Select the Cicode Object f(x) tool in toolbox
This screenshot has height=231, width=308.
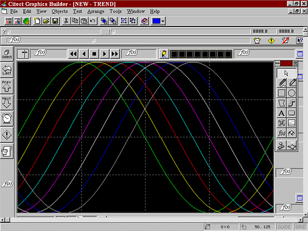(282, 134)
